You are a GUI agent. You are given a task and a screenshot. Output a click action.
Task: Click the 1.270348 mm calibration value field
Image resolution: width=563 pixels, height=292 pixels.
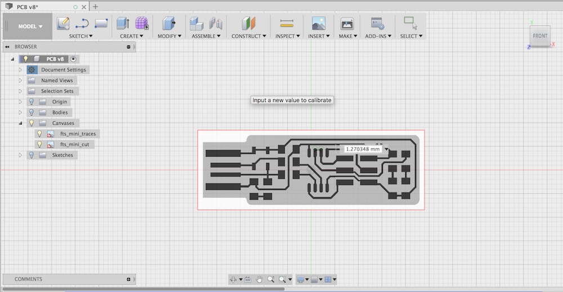click(x=363, y=149)
